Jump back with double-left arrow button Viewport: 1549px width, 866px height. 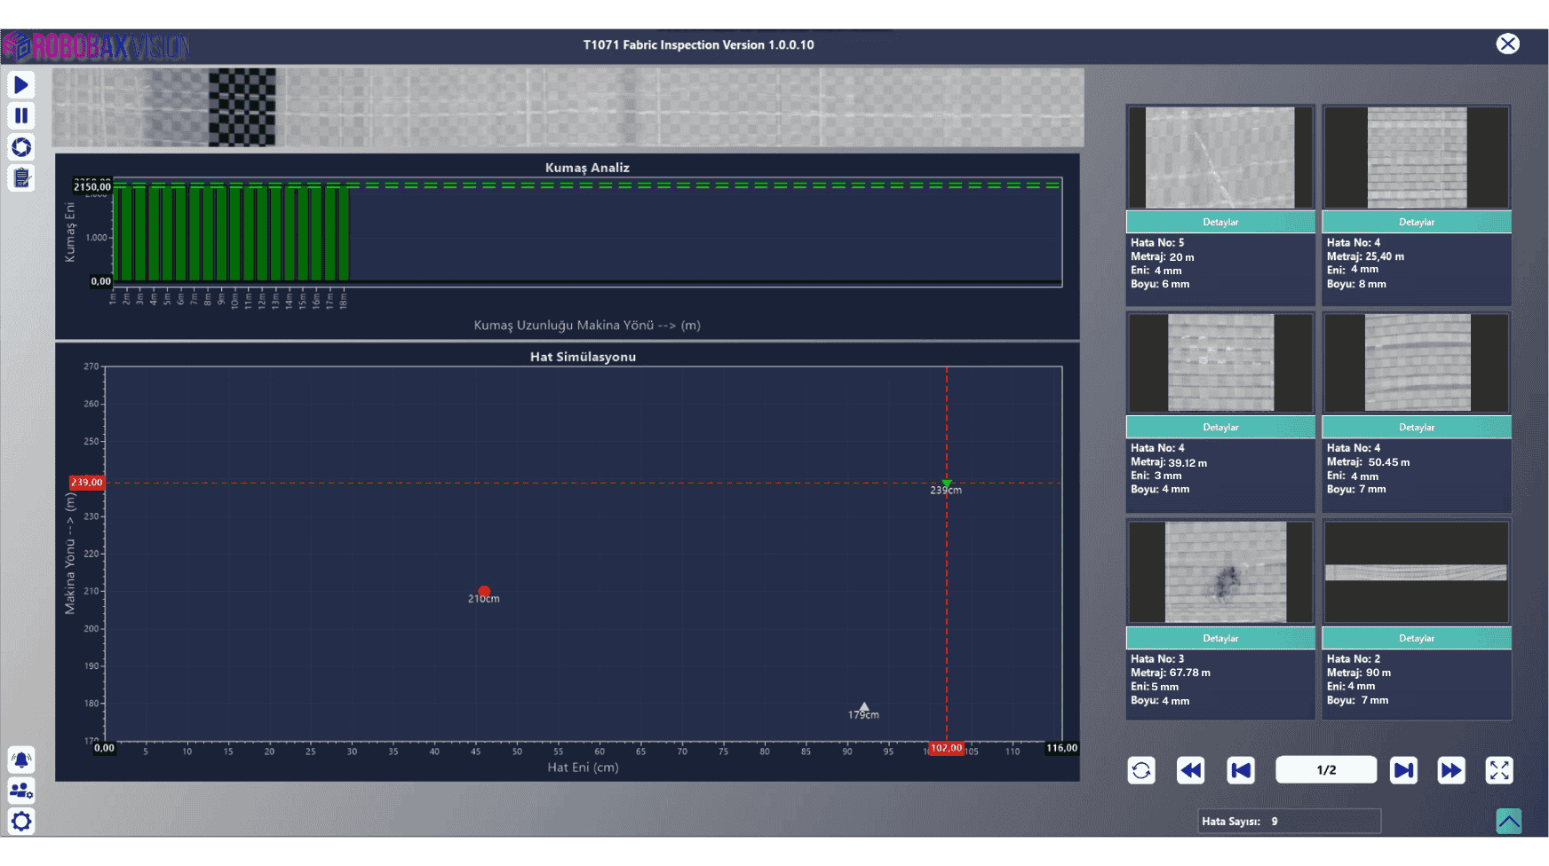point(1190,770)
